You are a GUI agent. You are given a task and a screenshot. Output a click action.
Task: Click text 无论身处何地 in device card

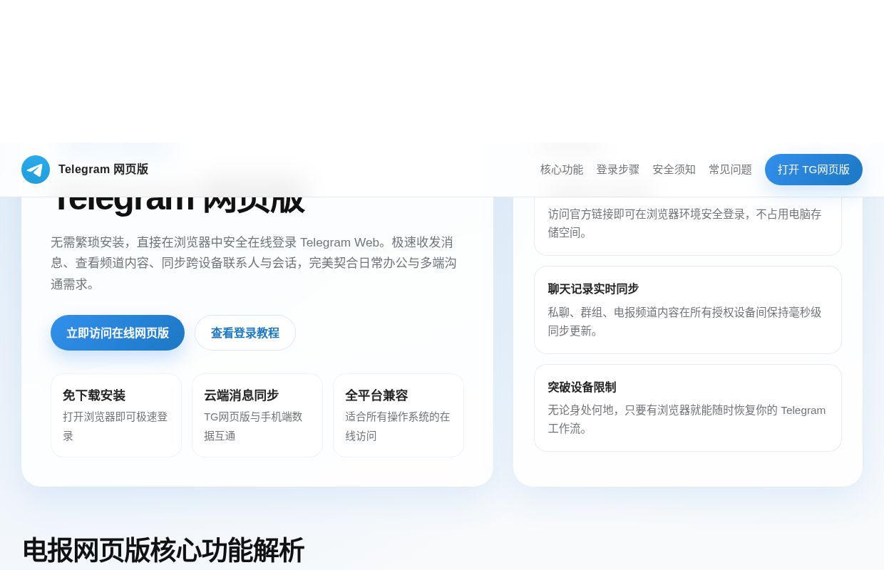(687, 420)
